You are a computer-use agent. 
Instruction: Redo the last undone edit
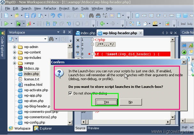tap(60, 15)
